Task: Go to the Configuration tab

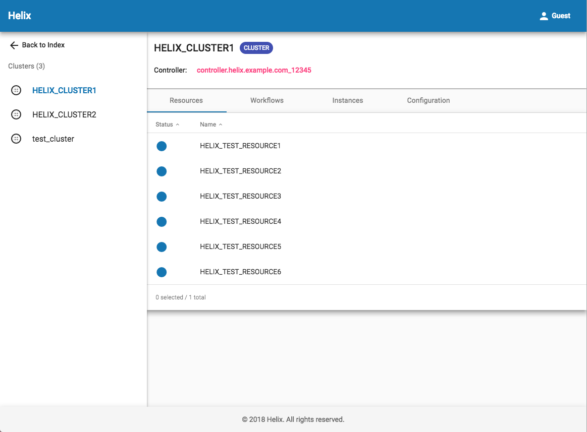Action: click(429, 100)
